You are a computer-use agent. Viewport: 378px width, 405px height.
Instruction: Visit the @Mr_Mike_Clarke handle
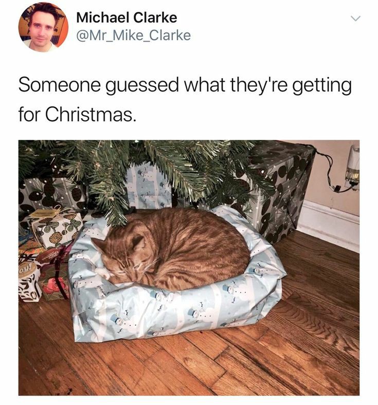point(133,35)
